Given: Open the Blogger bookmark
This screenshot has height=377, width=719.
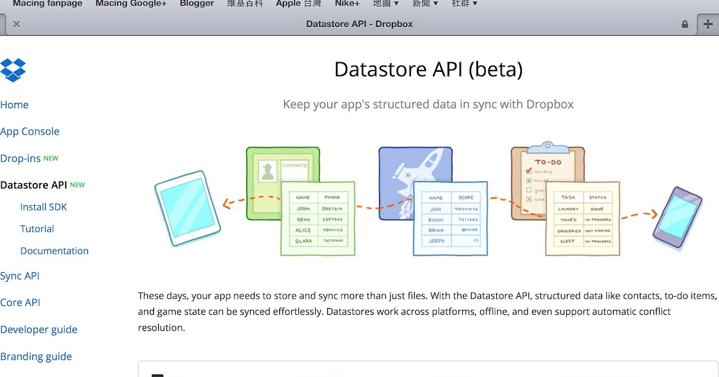Looking at the screenshot, I should click(196, 4).
